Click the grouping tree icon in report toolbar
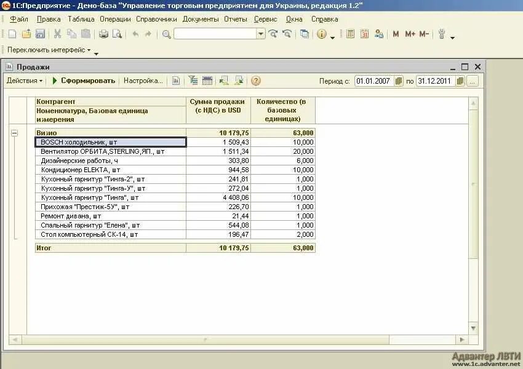523x369 pixels. tap(193, 81)
